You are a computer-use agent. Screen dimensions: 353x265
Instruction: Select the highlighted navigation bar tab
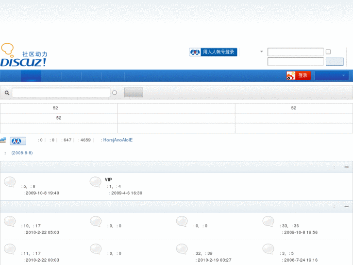(x=31, y=75)
